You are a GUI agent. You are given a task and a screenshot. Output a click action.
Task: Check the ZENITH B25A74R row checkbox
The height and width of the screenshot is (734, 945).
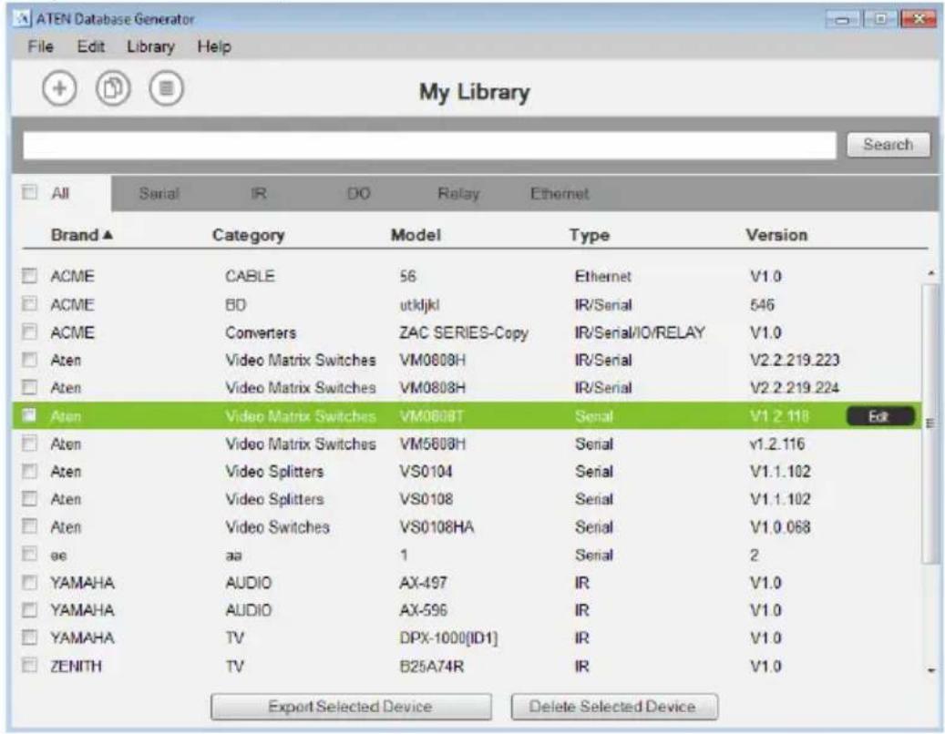point(29,666)
